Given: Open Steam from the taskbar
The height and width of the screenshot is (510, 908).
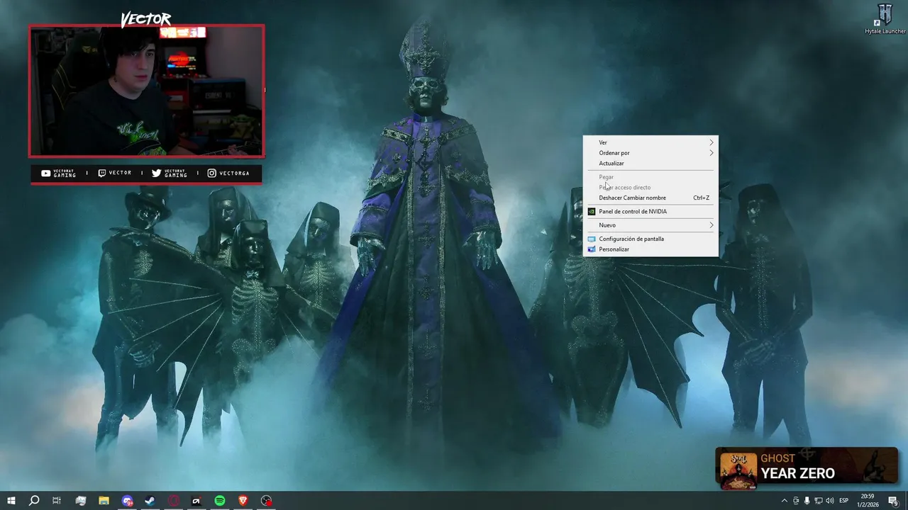Looking at the screenshot, I should [x=150, y=501].
